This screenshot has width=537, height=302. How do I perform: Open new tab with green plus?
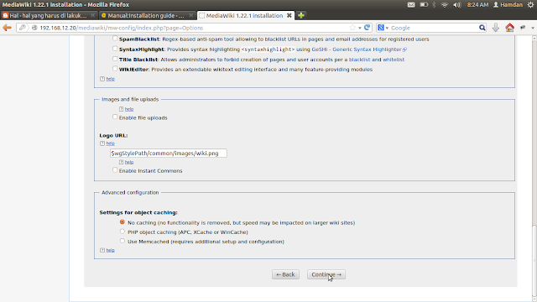click(301, 15)
